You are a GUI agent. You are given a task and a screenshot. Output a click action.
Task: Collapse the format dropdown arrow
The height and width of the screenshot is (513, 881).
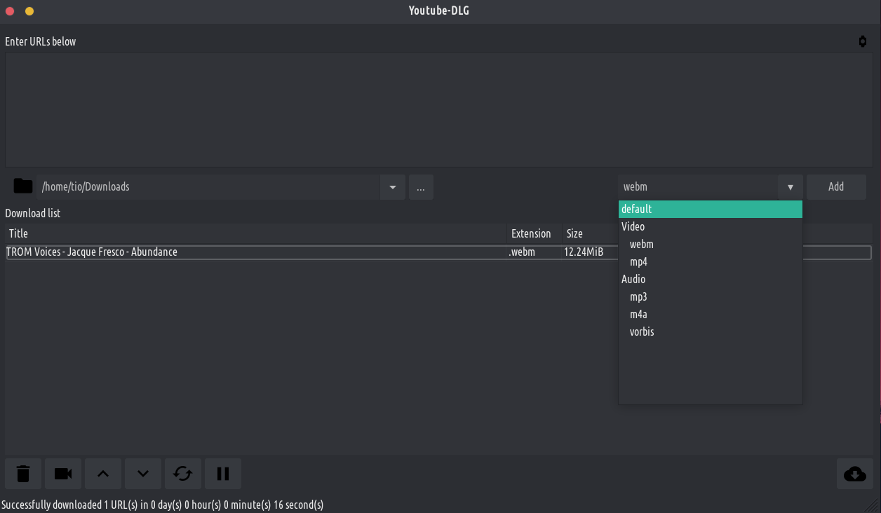click(790, 187)
